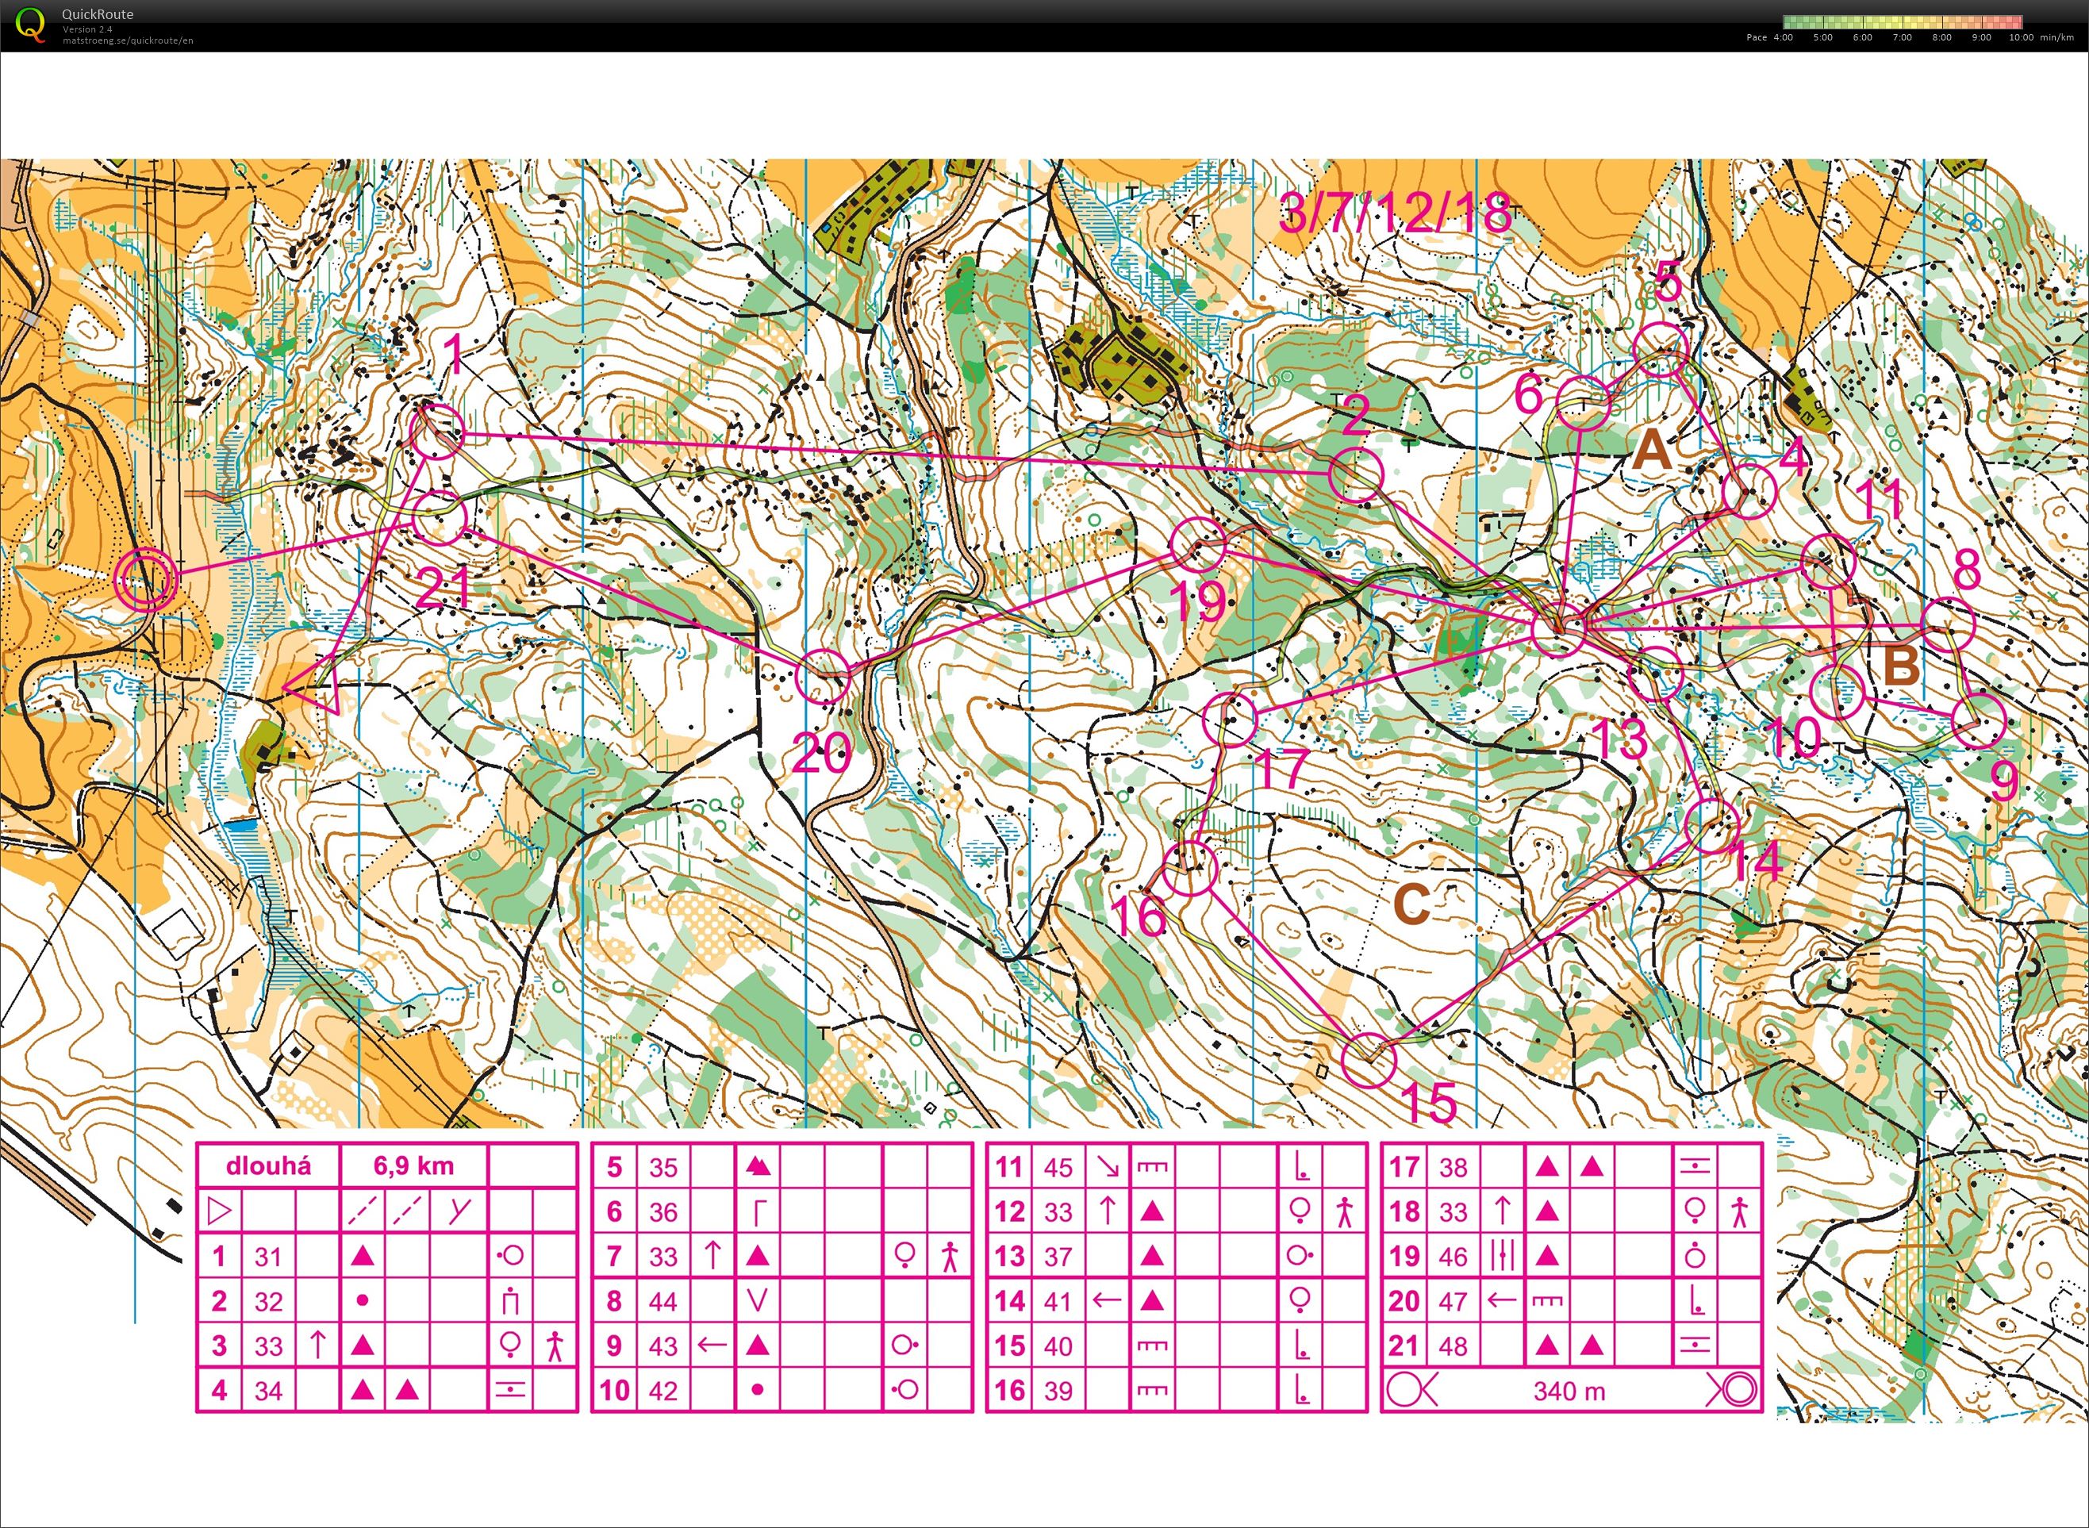Click the "6,9 km" course length cell
The width and height of the screenshot is (2089, 1528).
coord(413,1165)
